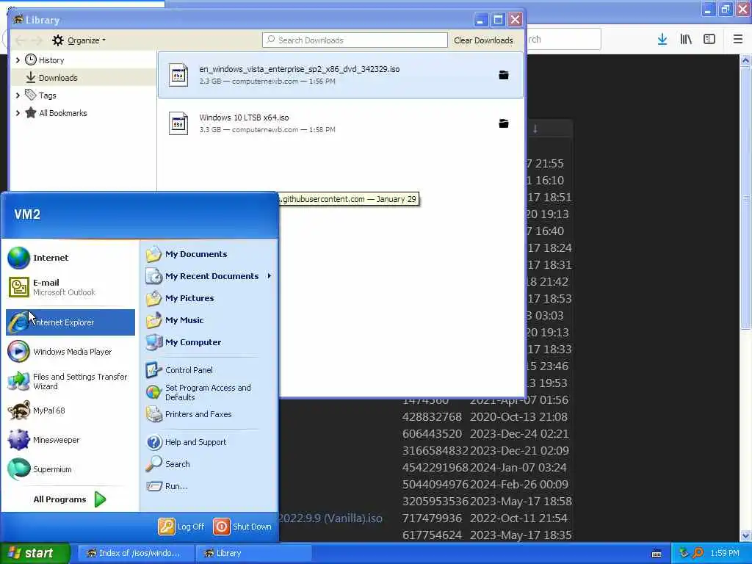752x564 pixels.
Task: Open My Computer
Action: [209, 342]
